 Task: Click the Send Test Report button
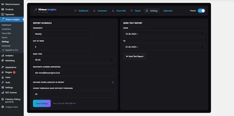click(x=135, y=56)
